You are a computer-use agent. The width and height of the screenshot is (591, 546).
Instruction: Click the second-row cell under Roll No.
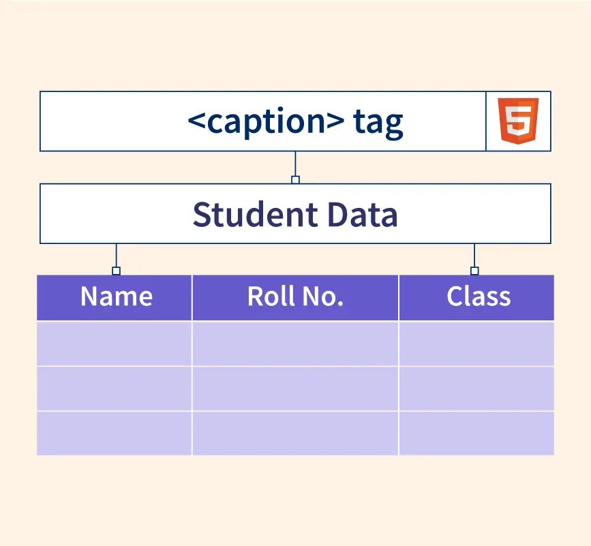295,389
